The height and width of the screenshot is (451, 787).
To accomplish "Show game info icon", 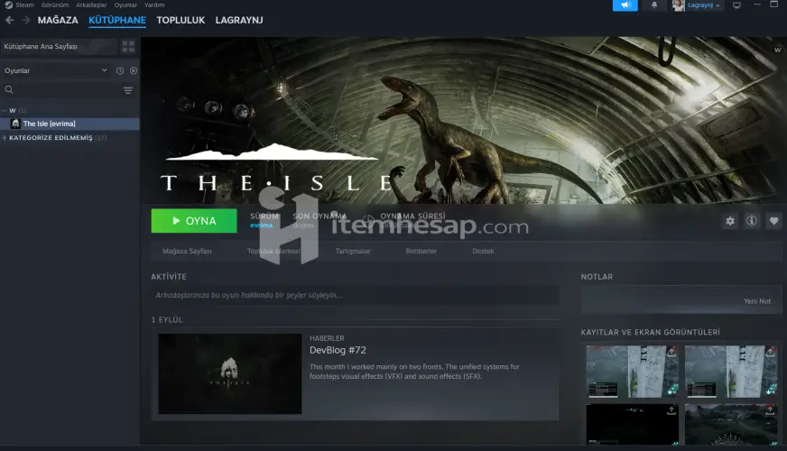I will (x=752, y=221).
